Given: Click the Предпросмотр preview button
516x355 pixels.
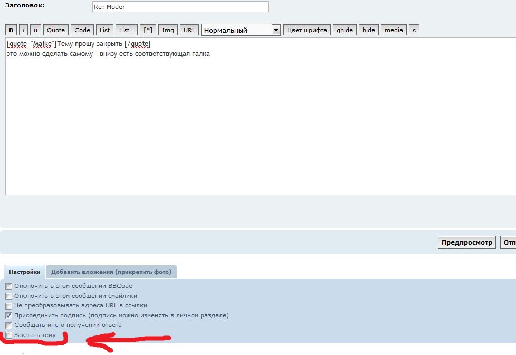Looking at the screenshot, I should coord(467,242).
